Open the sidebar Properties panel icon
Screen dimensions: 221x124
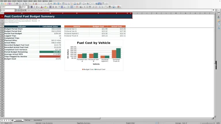pyautogui.click(x=219, y=14)
